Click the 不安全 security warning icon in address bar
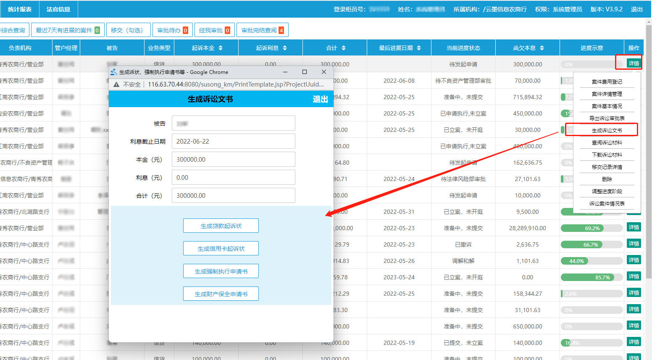The width and height of the screenshot is (652, 360). tap(116, 84)
